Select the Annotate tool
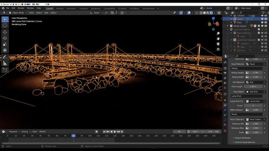Screen dimensions: 269x151 pyautogui.click(x=5, y=57)
